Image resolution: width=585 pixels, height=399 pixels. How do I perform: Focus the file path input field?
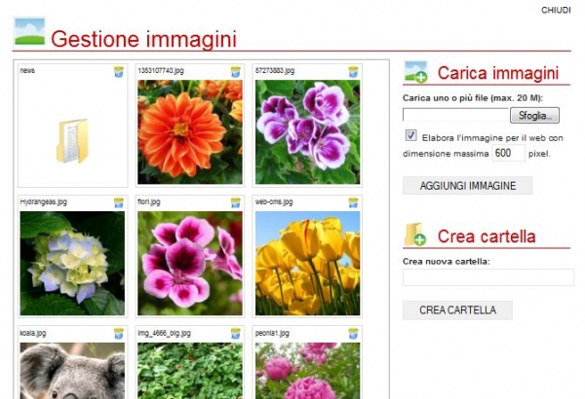click(455, 115)
